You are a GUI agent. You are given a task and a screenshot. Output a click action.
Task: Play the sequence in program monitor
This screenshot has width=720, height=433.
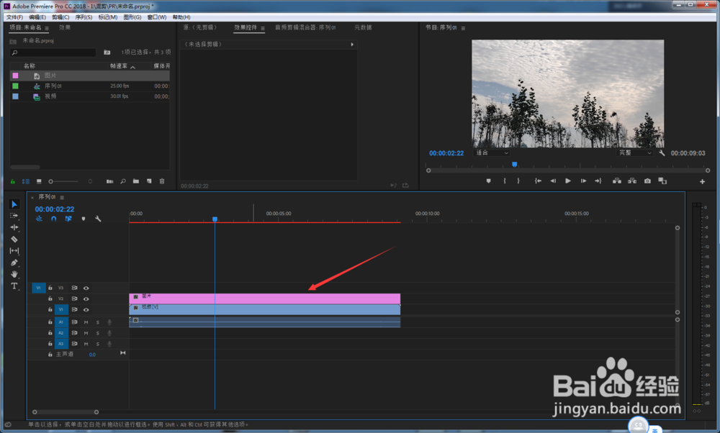point(568,181)
